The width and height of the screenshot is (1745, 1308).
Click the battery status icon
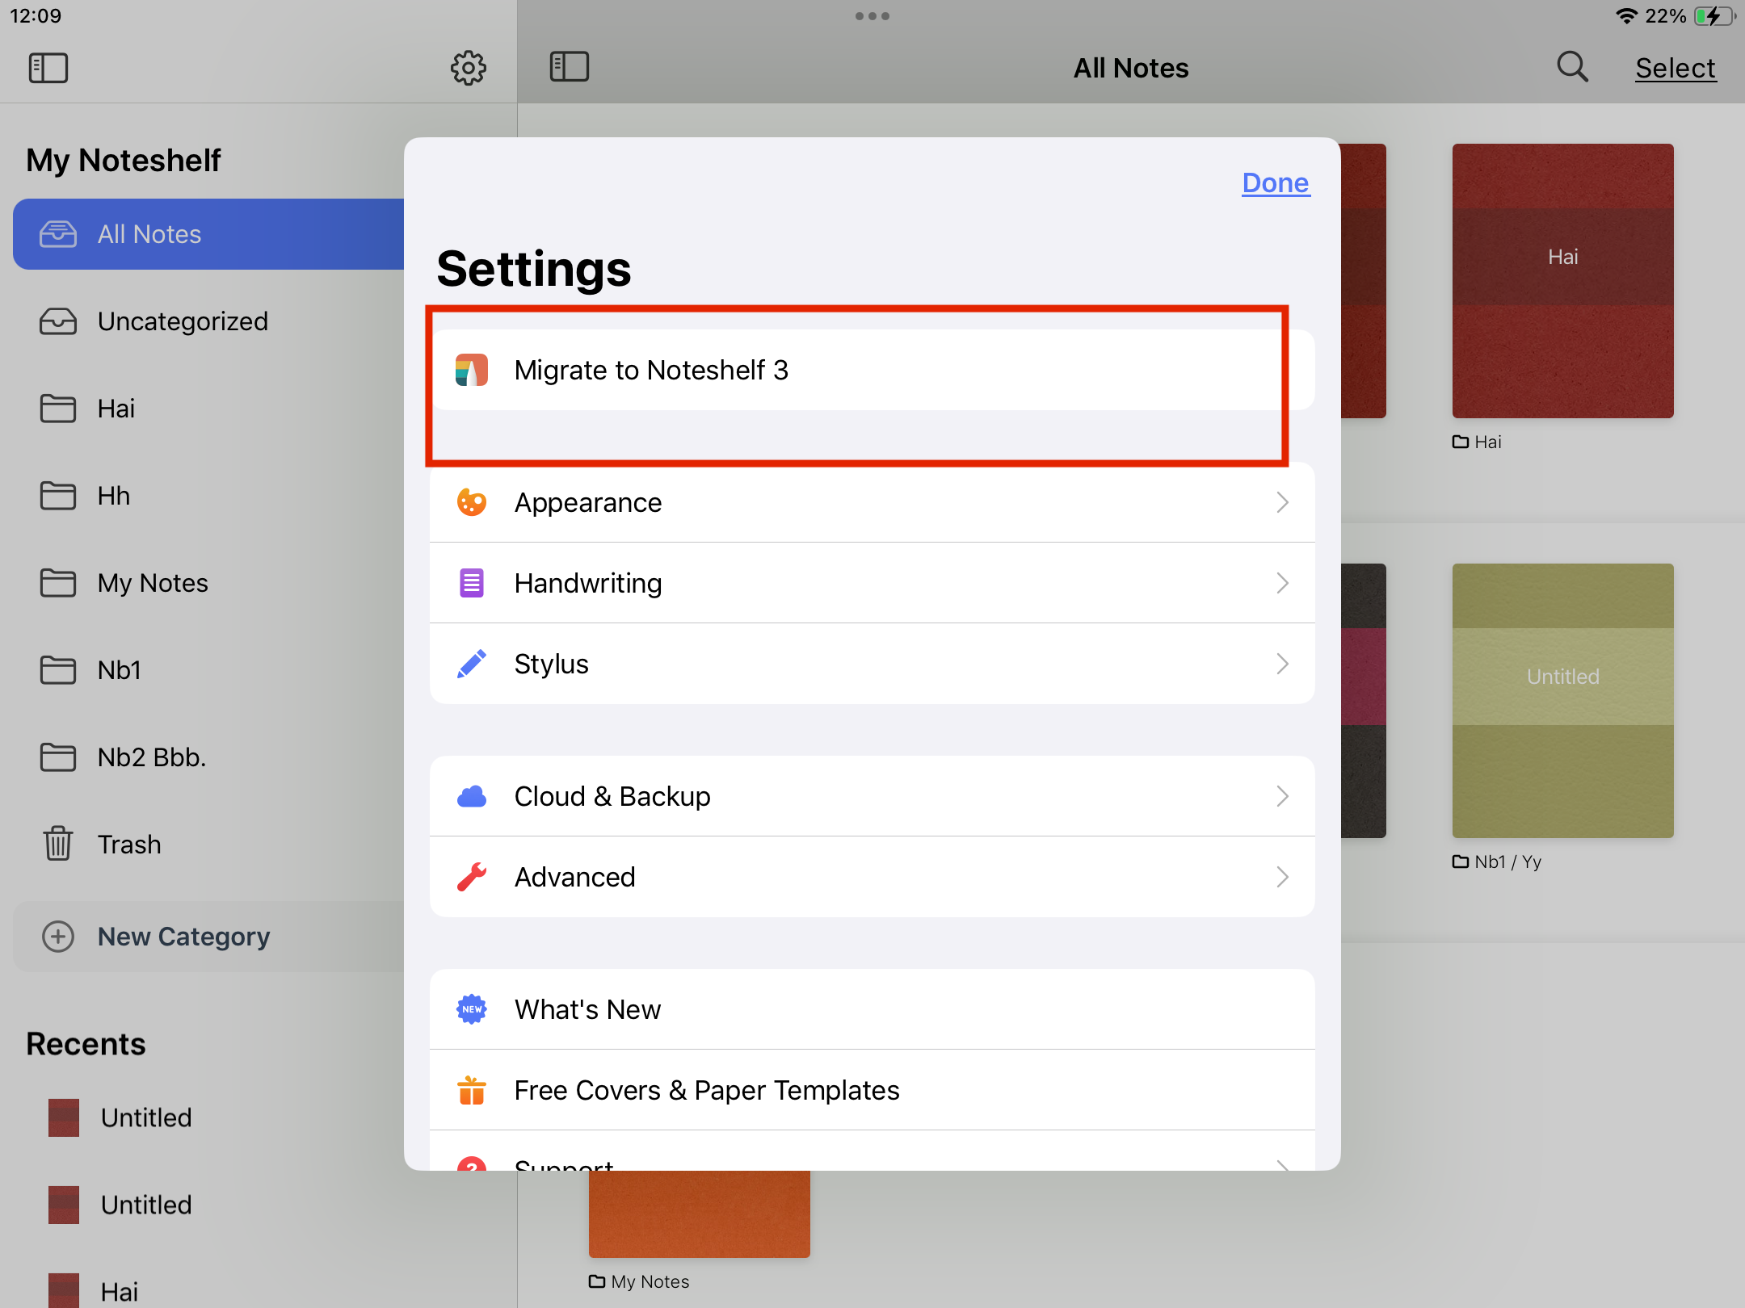1714,16
